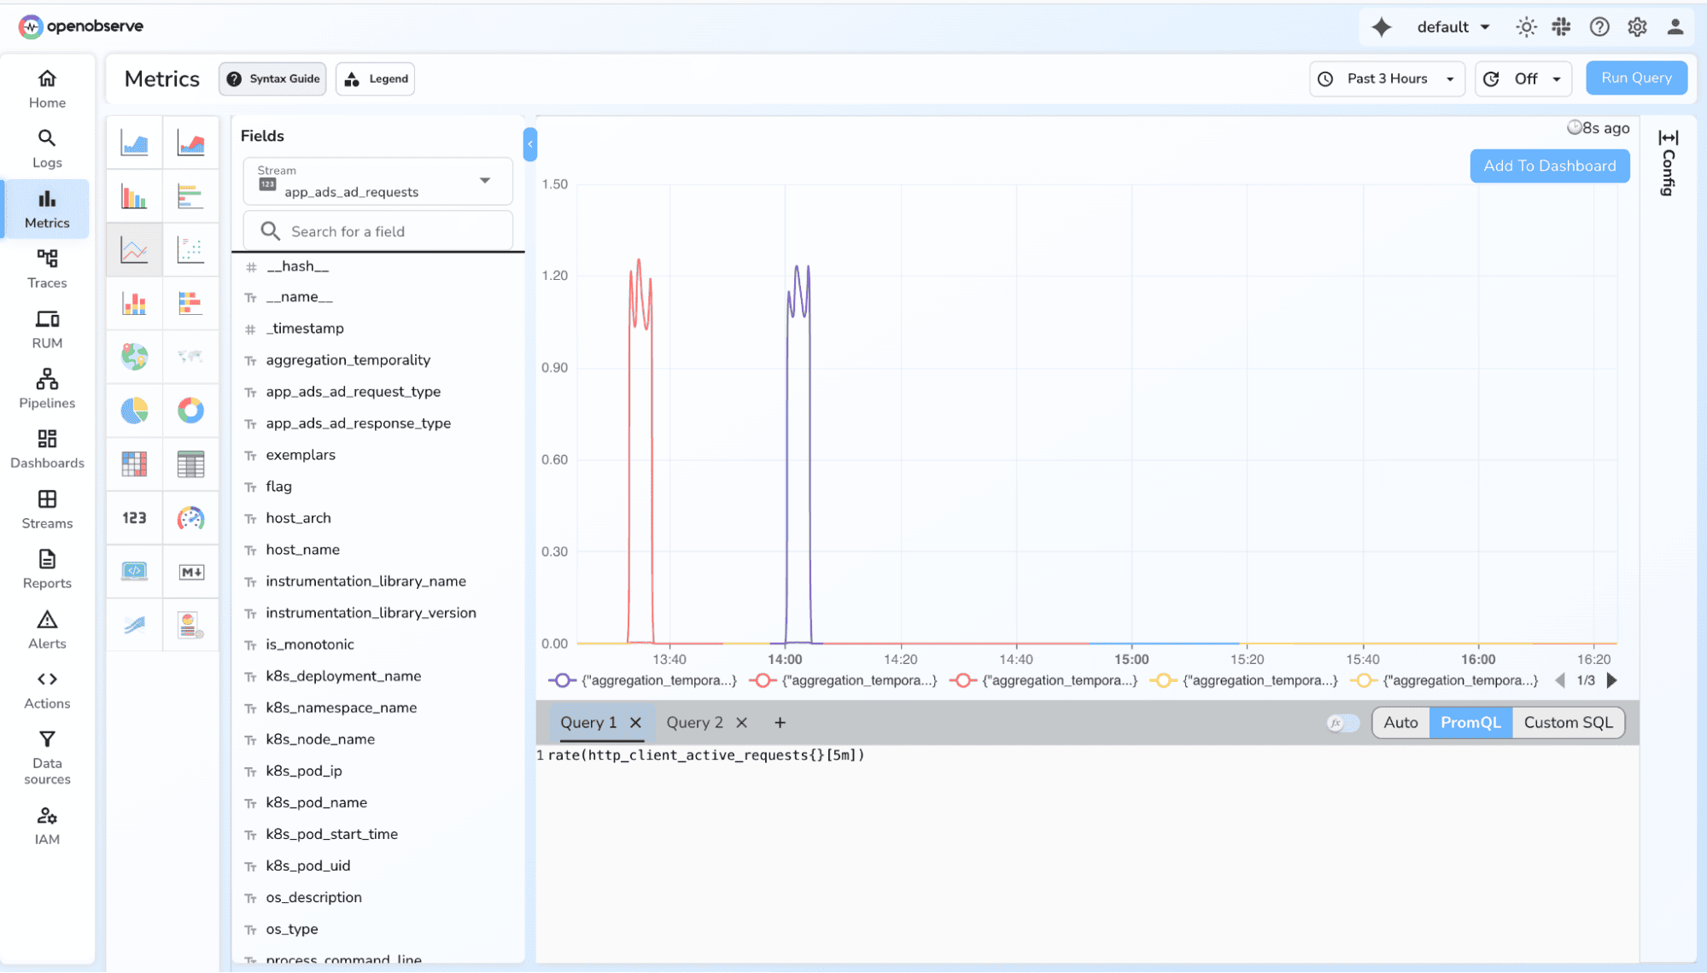Toggle the purple legend series marker

pos(562,680)
